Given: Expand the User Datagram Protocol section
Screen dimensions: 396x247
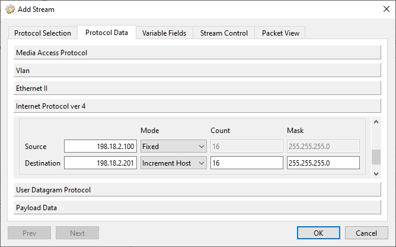Looking at the screenshot, I should coord(197,190).
